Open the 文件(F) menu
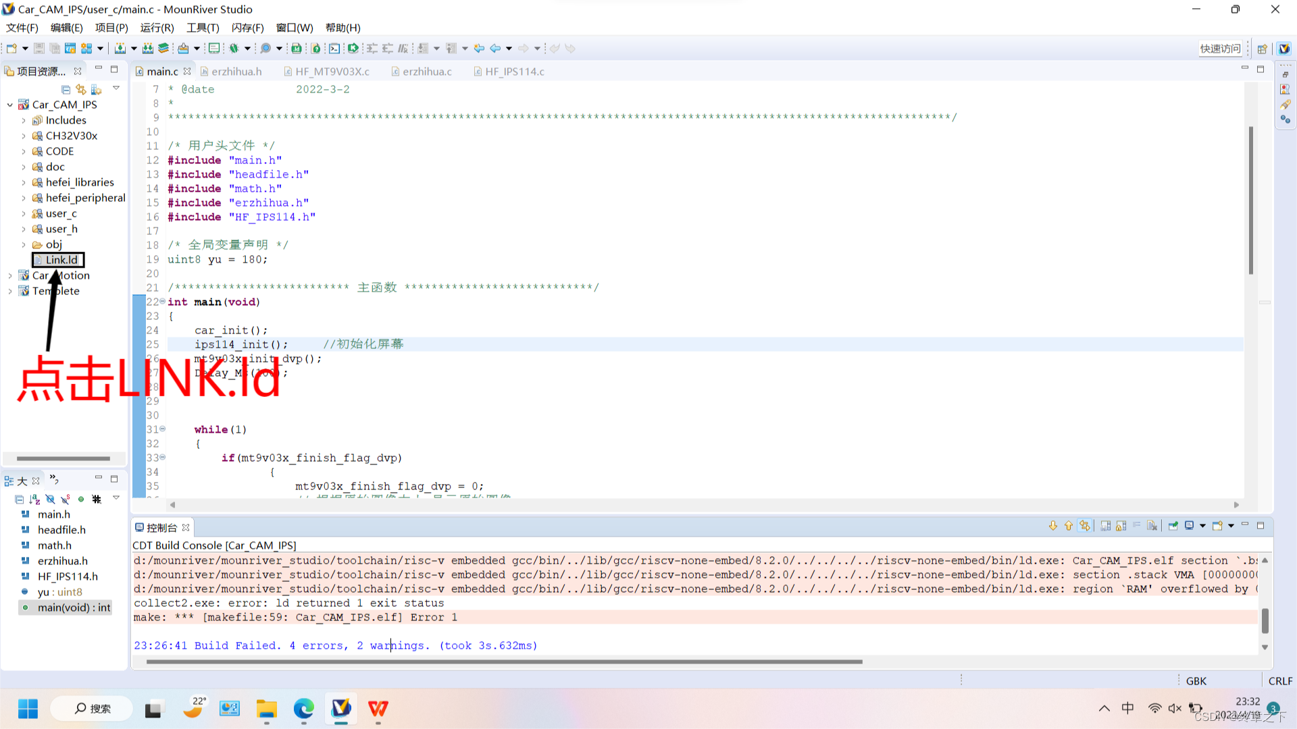This screenshot has width=1297, height=729. [x=22, y=28]
